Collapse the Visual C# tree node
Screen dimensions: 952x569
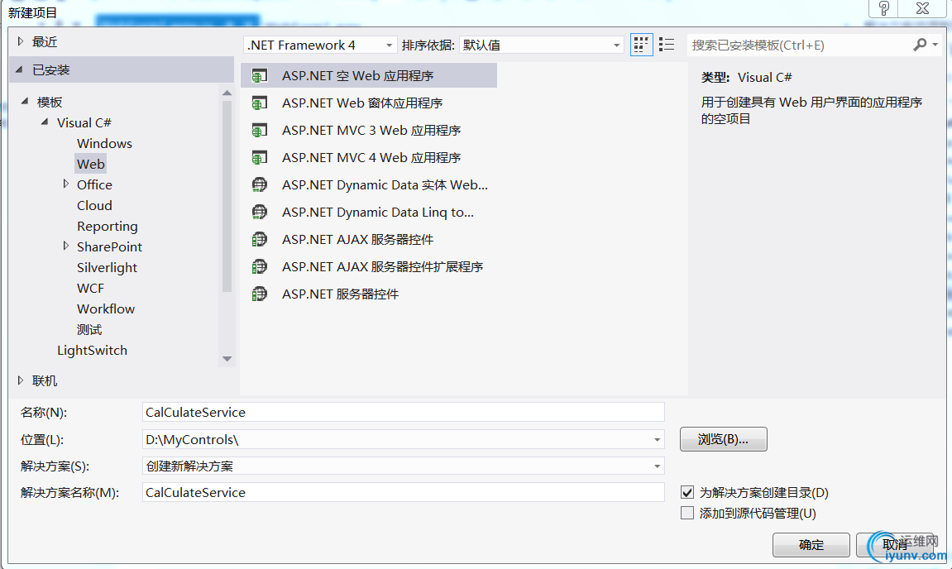(45, 122)
